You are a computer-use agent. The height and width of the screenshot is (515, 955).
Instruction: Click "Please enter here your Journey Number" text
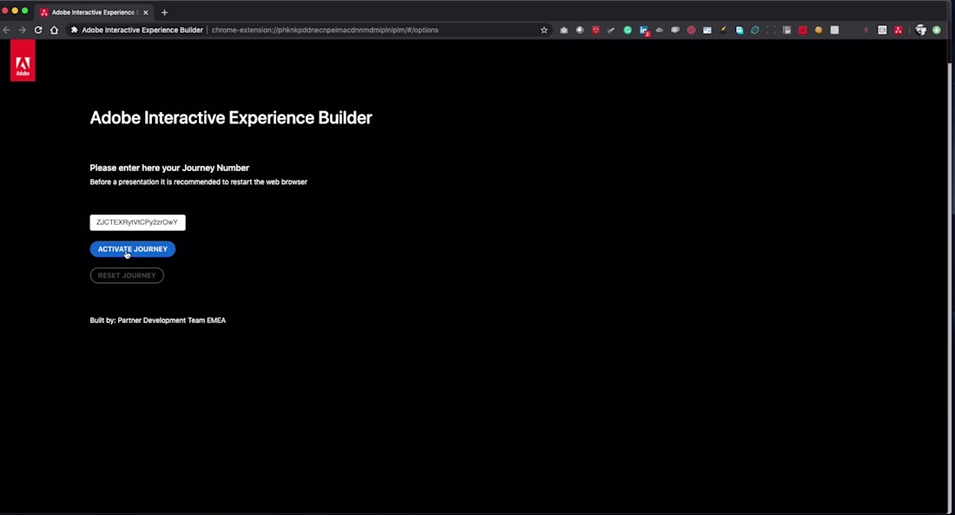coord(169,168)
